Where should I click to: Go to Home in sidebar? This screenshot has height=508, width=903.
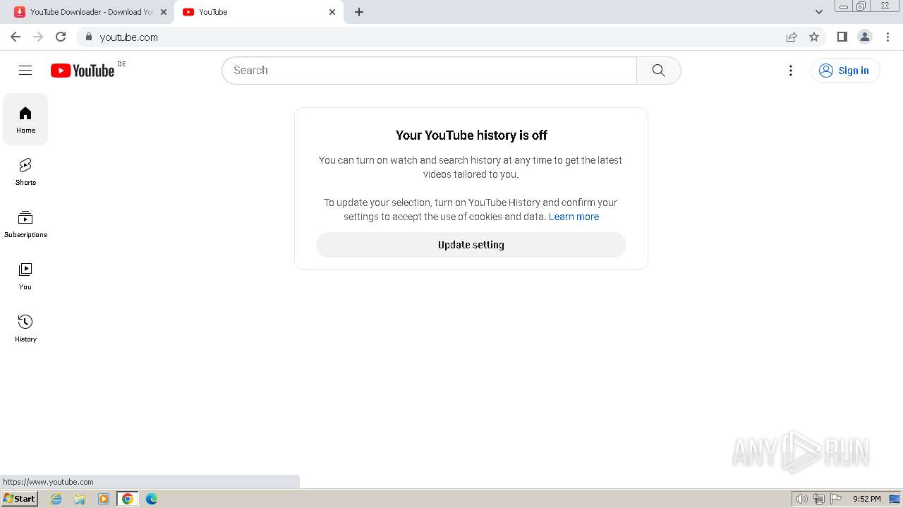click(25, 119)
